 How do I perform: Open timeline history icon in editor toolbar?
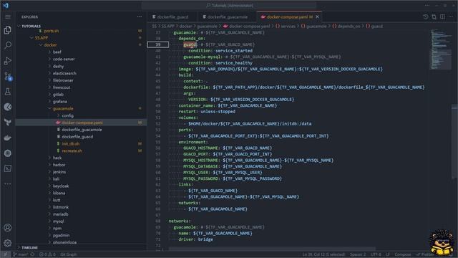426,17
